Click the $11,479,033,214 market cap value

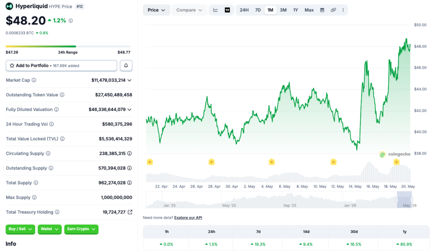click(109, 80)
